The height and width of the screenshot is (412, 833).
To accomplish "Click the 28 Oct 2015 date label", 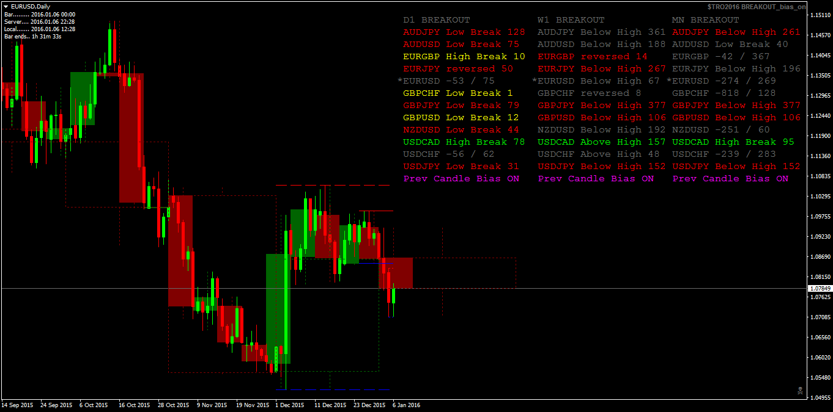I will [174, 405].
